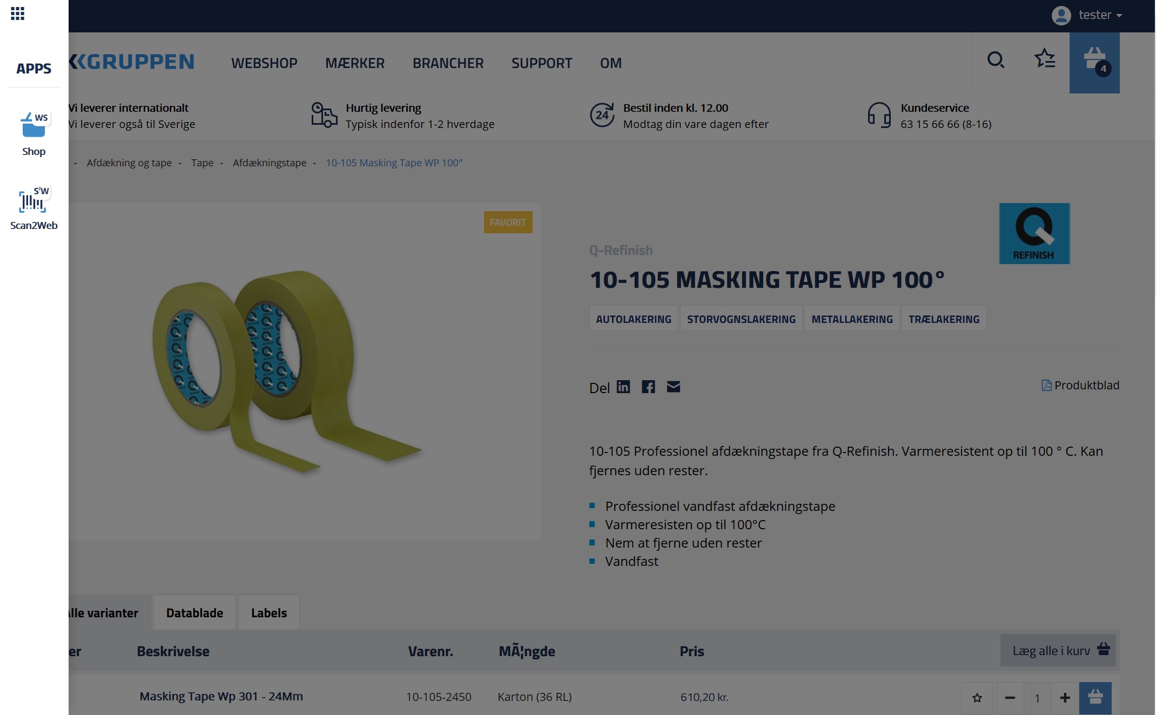Select the STORVOGNSLAKERING tag
1156x715 pixels.
pyautogui.click(x=741, y=319)
